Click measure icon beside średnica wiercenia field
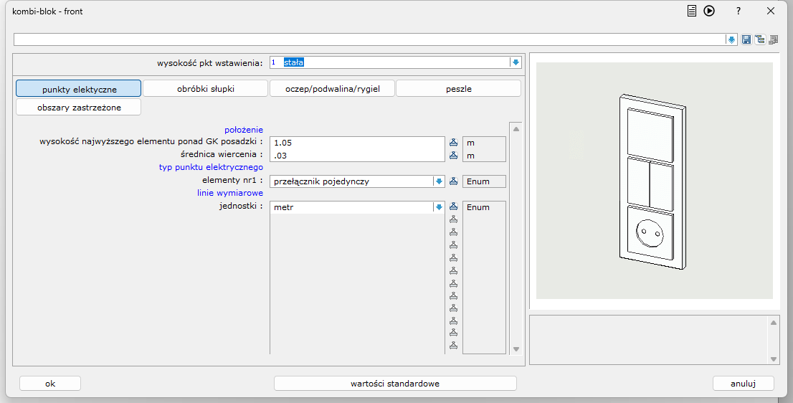Viewport: 793px width, 403px height. 453,156
